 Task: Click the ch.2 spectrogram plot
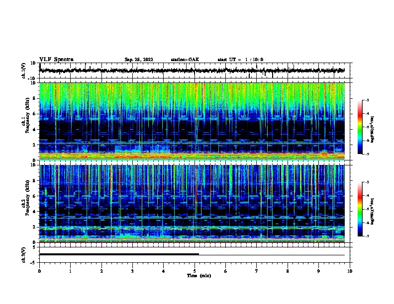192,204
